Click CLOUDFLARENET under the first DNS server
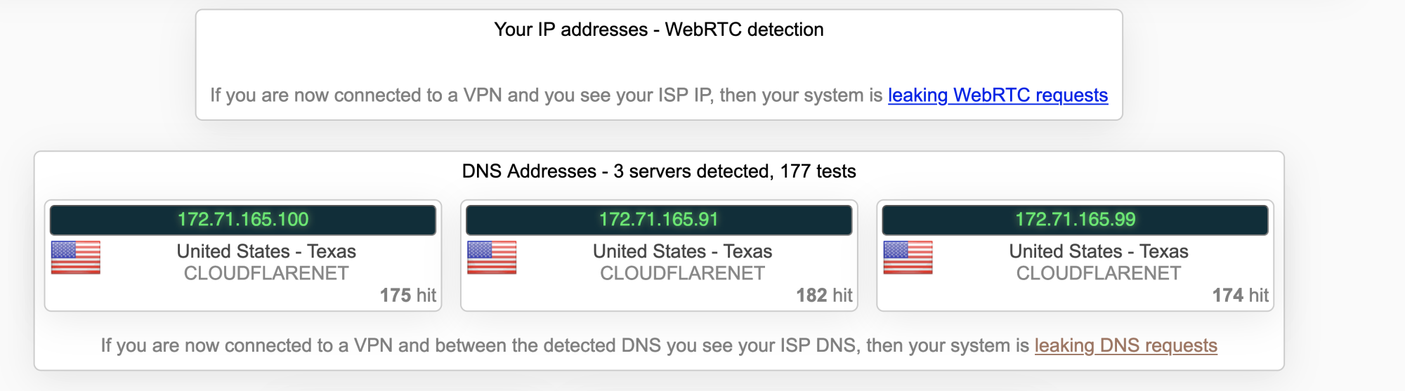This screenshot has height=391, width=1405. tap(266, 273)
